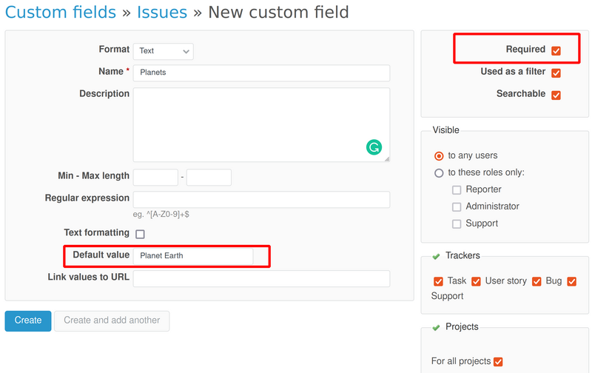592x373 pixels.
Task: Select 'to any users' visibility option
Action: click(x=440, y=156)
